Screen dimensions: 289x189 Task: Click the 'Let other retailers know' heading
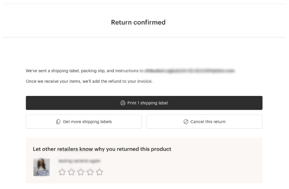(102, 149)
